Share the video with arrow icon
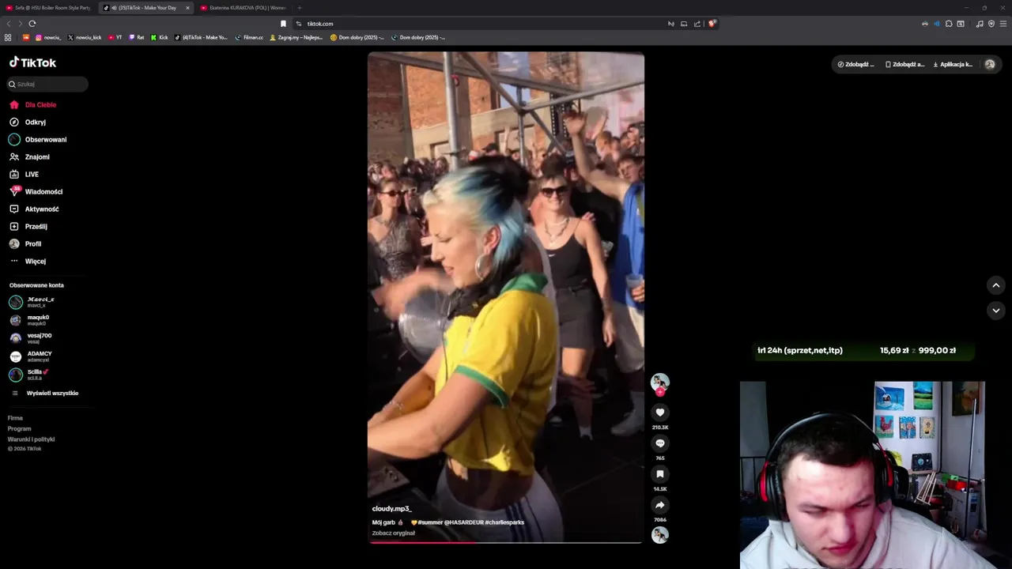1012x569 pixels. [660, 505]
